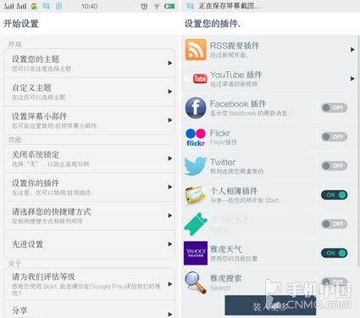Tap the alarm clock status bar icon
This screenshot has height=318, width=360.
(144, 6)
